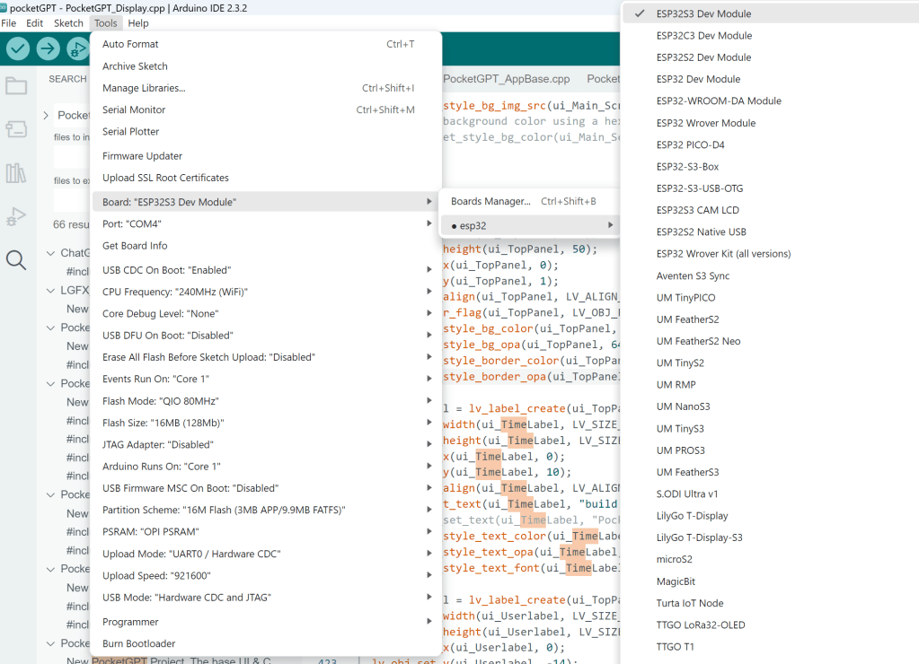Choose Serial Monitor from Tools menu
Screen dimensions: 919x664
[134, 109]
